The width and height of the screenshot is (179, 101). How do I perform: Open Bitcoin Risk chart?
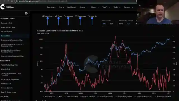tap(6, 69)
